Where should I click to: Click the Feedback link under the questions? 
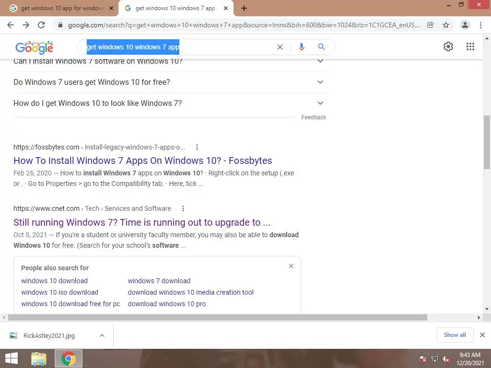pos(314,117)
